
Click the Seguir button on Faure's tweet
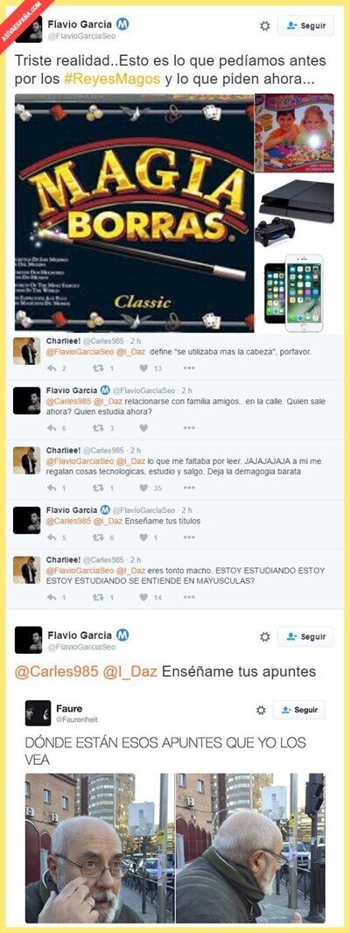point(298,710)
